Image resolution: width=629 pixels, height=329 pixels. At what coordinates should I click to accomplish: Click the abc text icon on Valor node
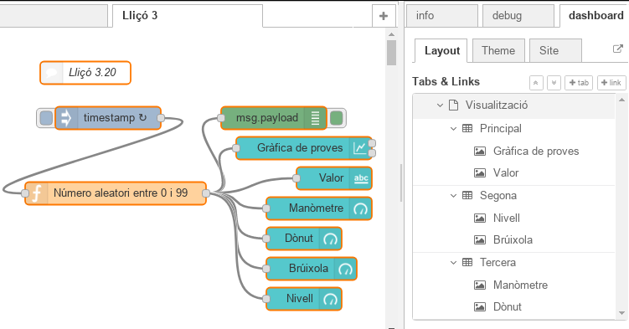pyautogui.click(x=361, y=178)
